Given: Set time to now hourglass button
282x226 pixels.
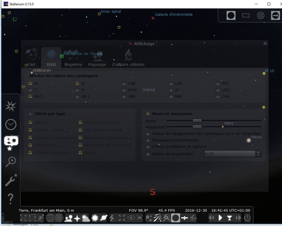Looking at the screenshot, I should [229, 218].
